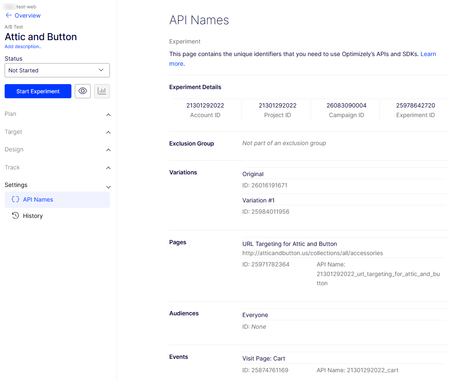Select the API Names menu item
Image resolution: width=460 pixels, height=381 pixels.
pyautogui.click(x=38, y=199)
